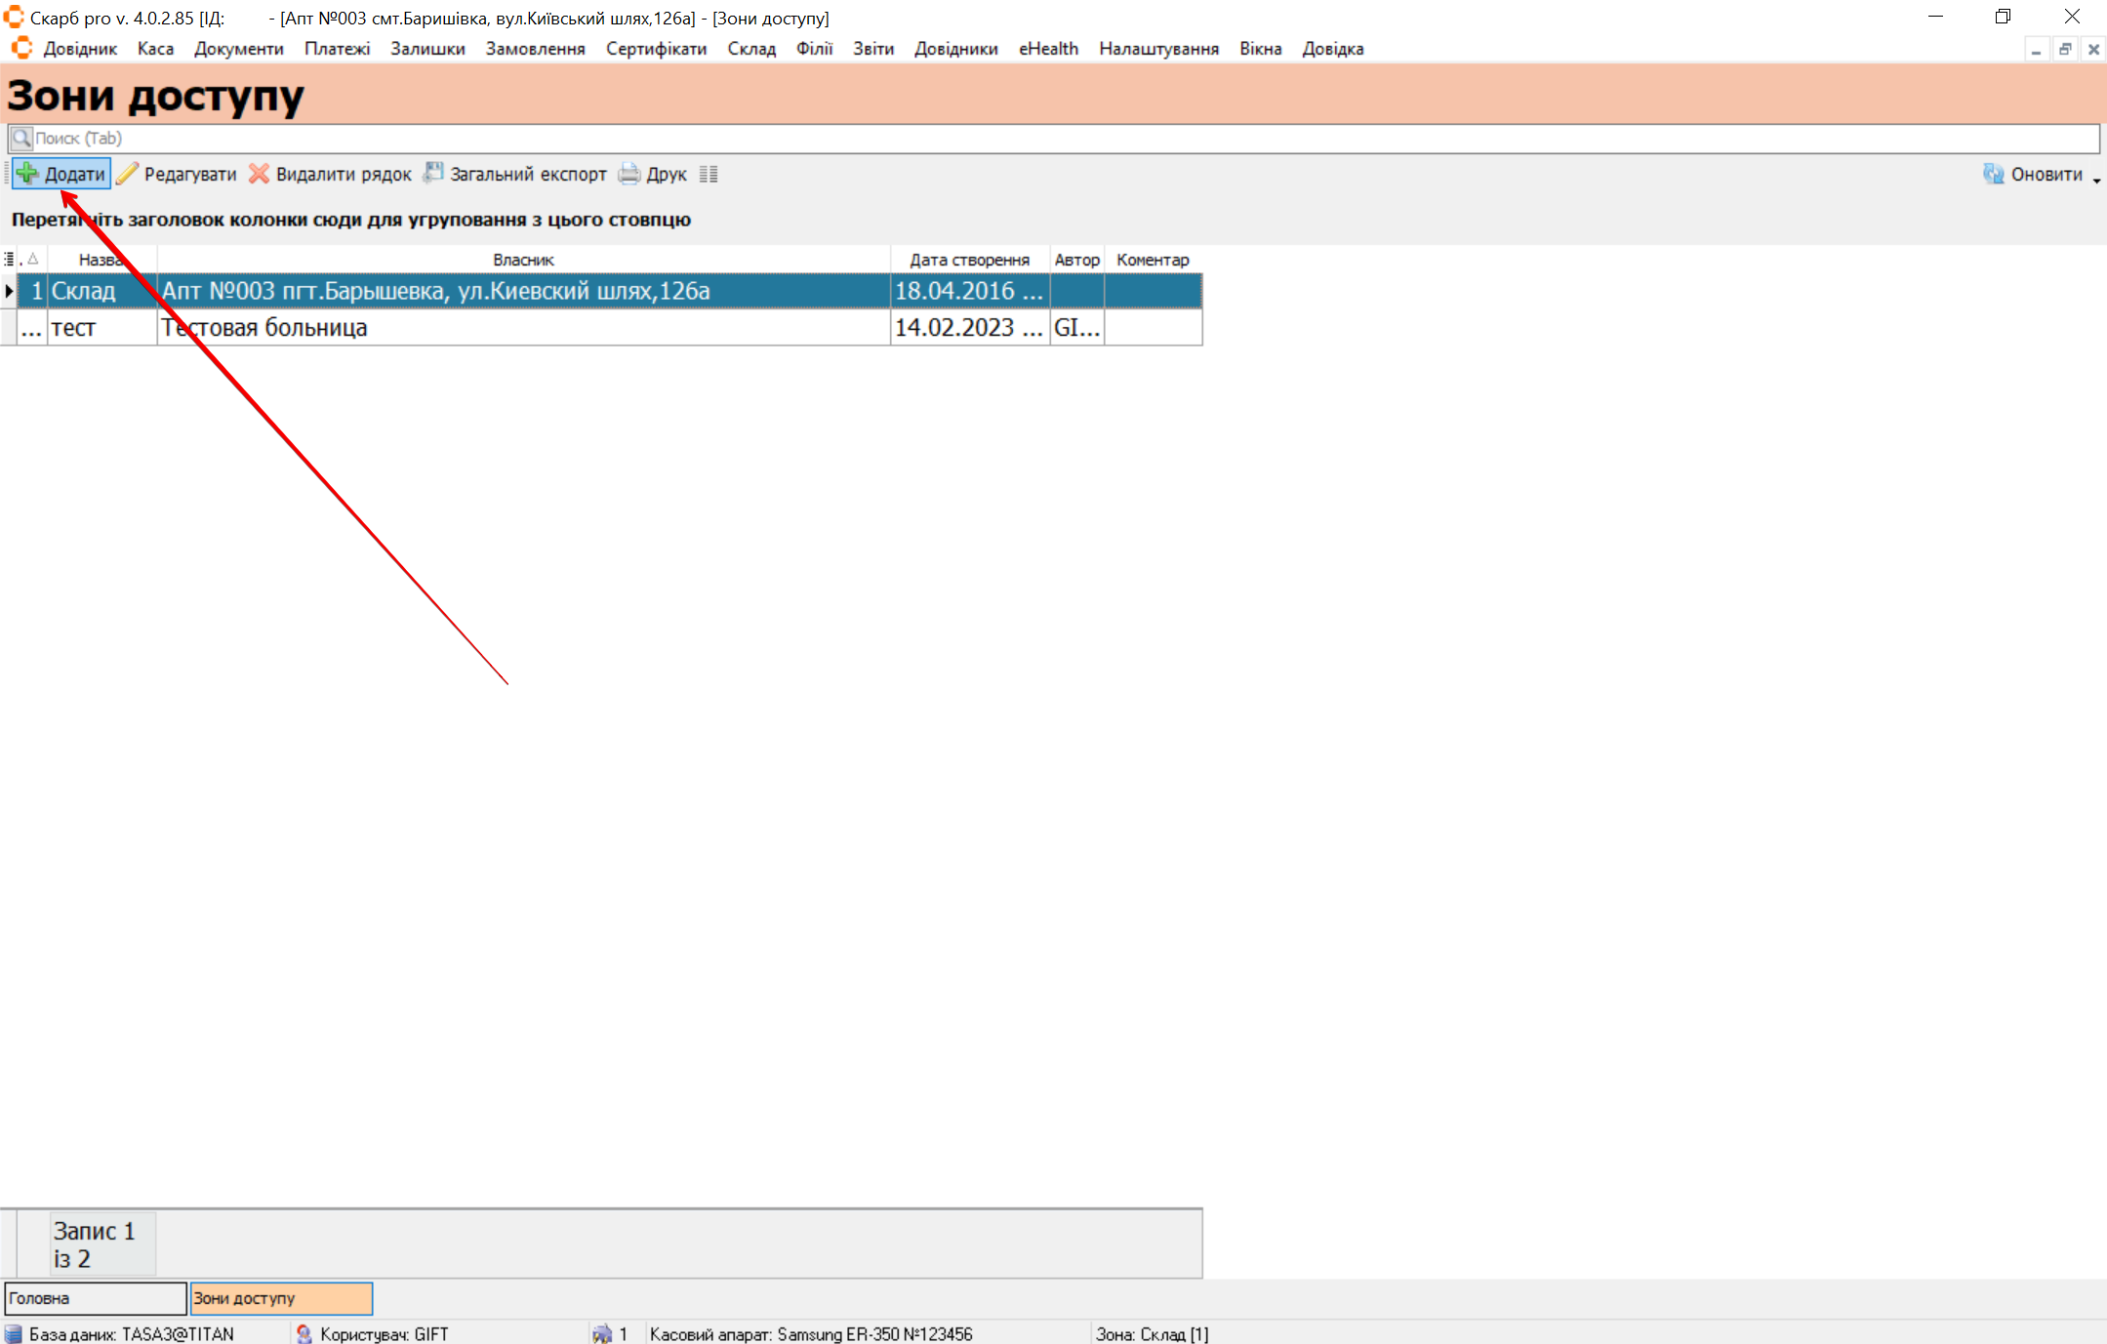Click the Редагувати pencil icon
2107x1344 pixels.
tap(128, 174)
